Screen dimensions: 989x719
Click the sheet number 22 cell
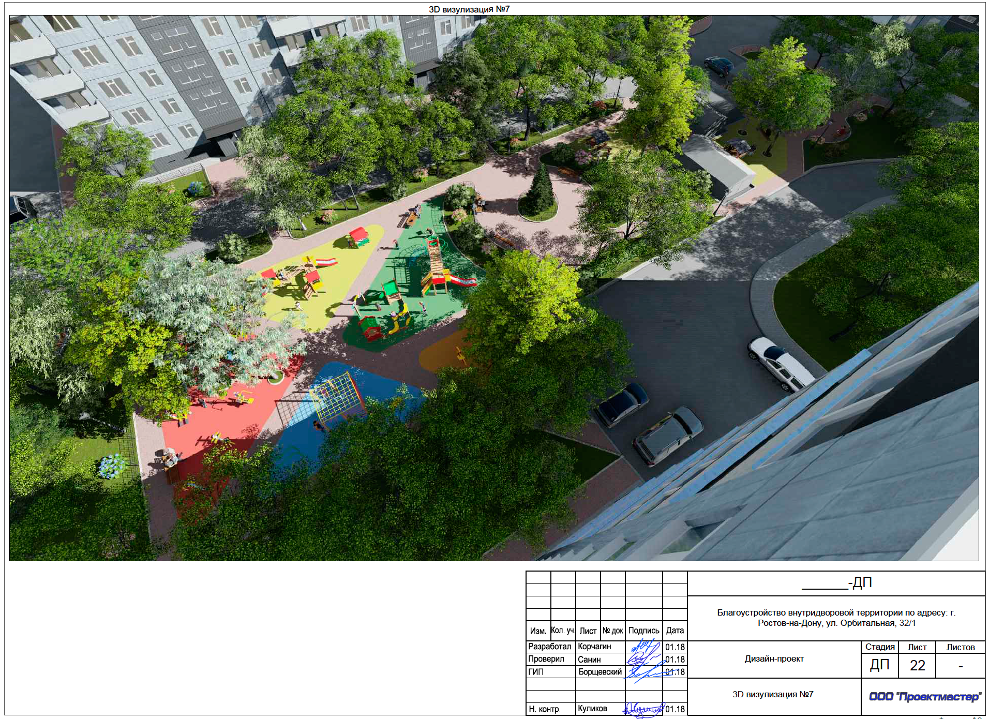pos(917,665)
